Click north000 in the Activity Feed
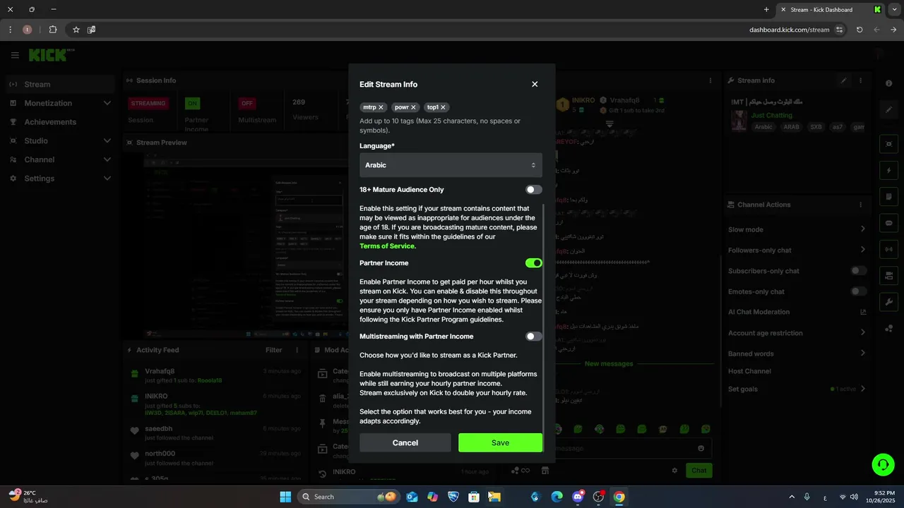The width and height of the screenshot is (904, 508). pyautogui.click(x=160, y=454)
